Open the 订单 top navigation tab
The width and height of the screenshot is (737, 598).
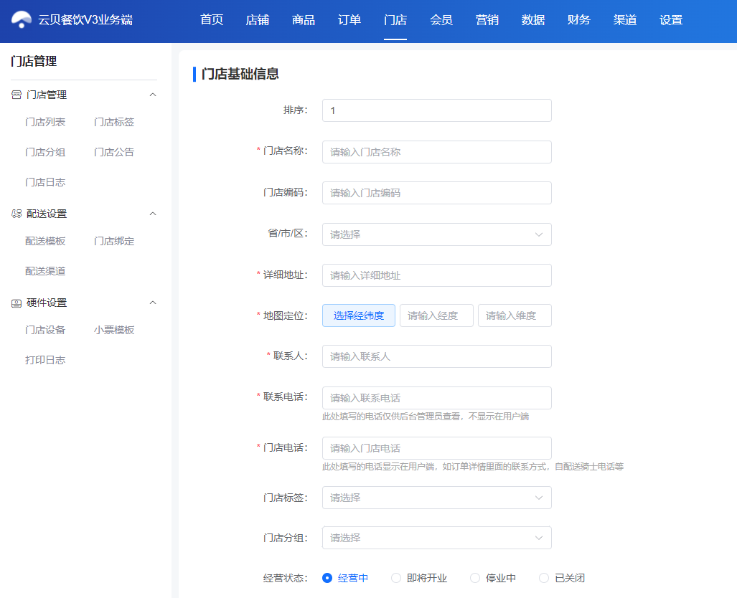coord(349,20)
